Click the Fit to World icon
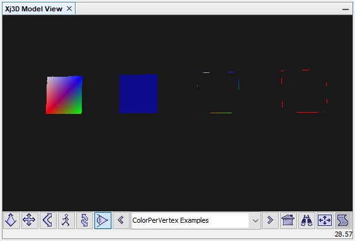This screenshot has height=241, width=355. tap(325, 220)
